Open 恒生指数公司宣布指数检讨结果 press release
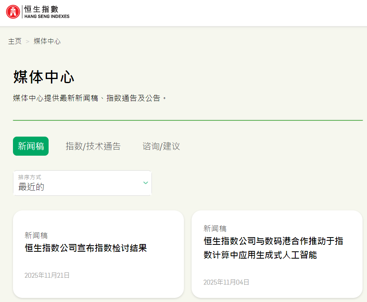 85,248
